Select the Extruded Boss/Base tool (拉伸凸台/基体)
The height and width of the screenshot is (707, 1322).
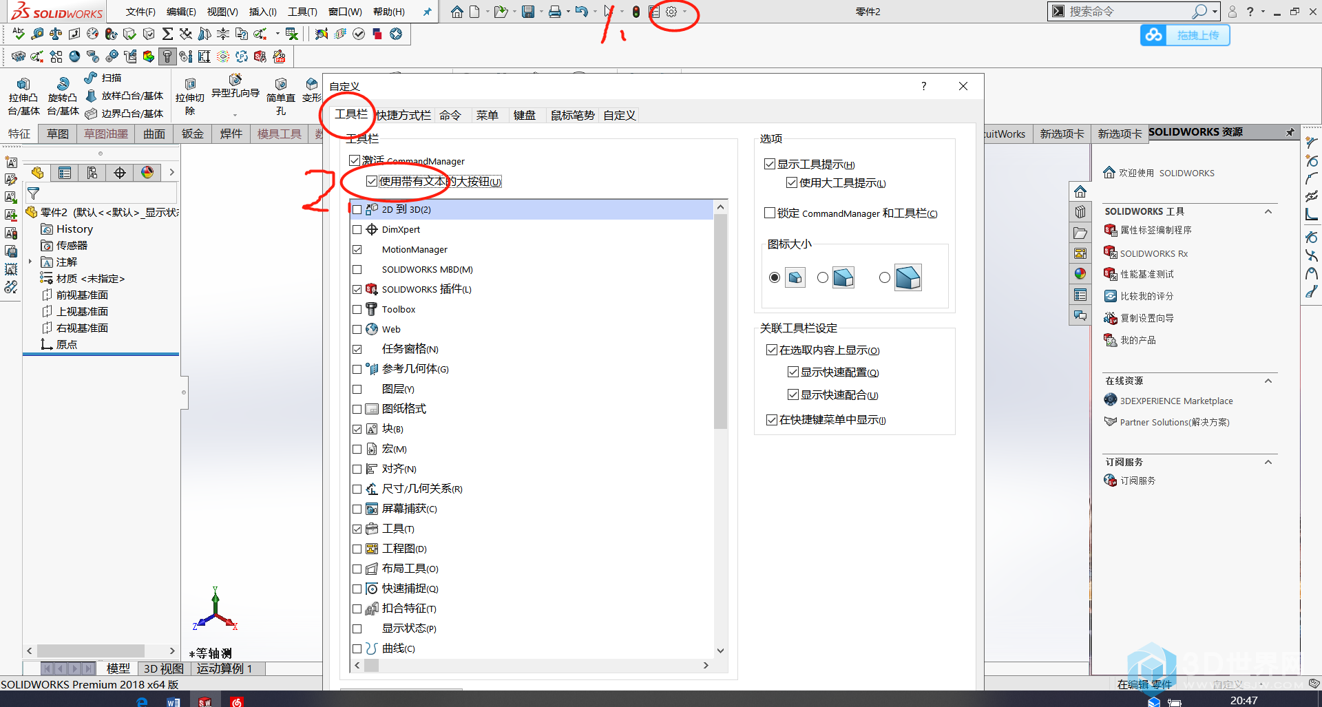(x=23, y=96)
